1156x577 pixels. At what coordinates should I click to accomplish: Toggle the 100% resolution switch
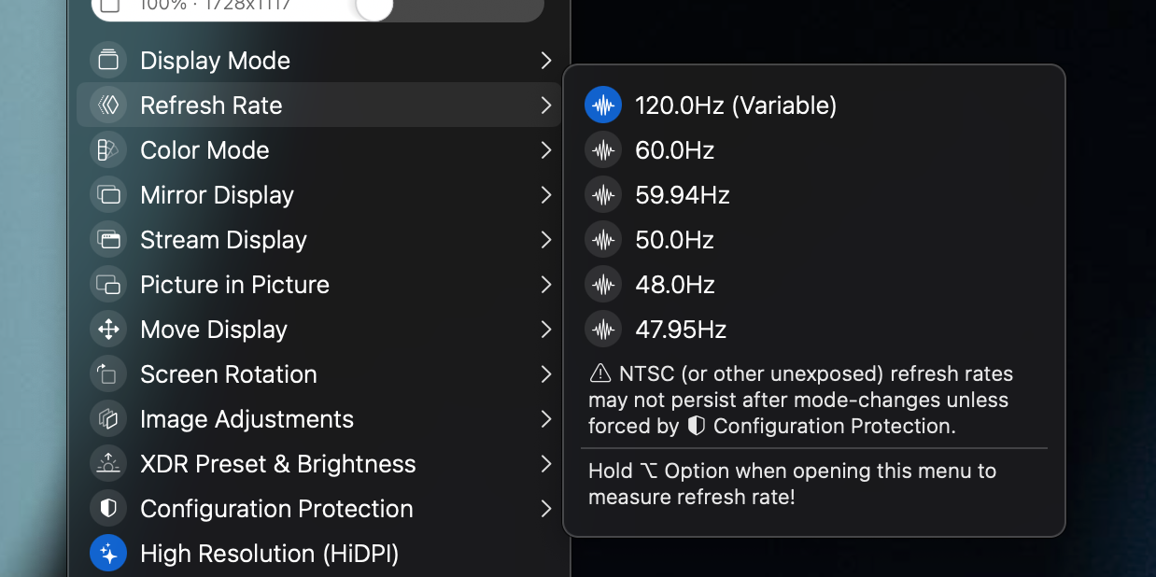coord(373,7)
